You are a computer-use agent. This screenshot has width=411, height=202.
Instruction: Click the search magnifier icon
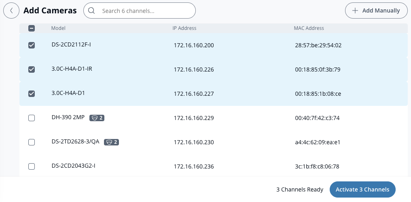[92, 11]
